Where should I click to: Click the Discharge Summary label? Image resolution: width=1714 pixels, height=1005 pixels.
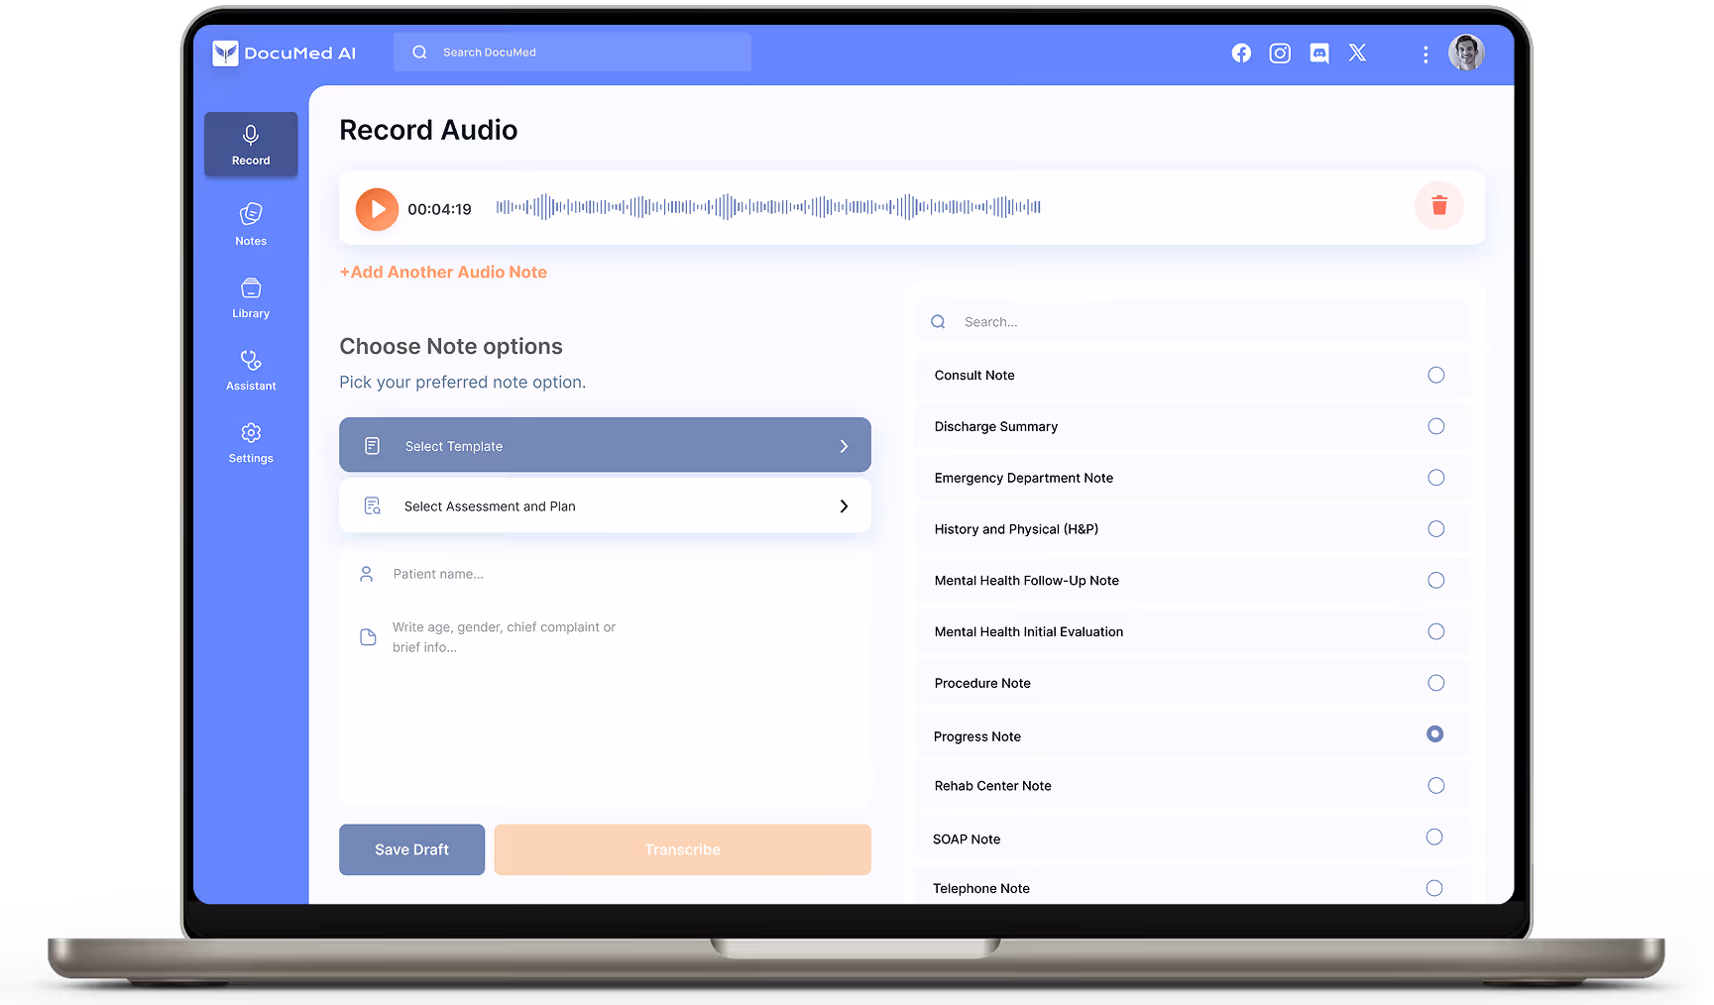tap(996, 427)
